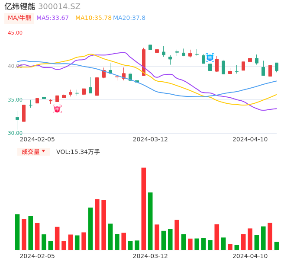Click the blue bear signal marker
297x262 pixels.
(x=210, y=58)
